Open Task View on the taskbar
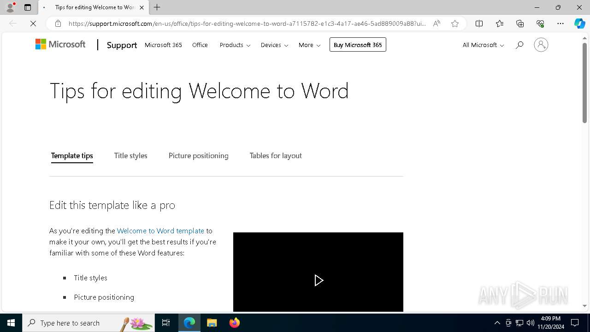Screen dimensions: 590x332 tap(166, 323)
